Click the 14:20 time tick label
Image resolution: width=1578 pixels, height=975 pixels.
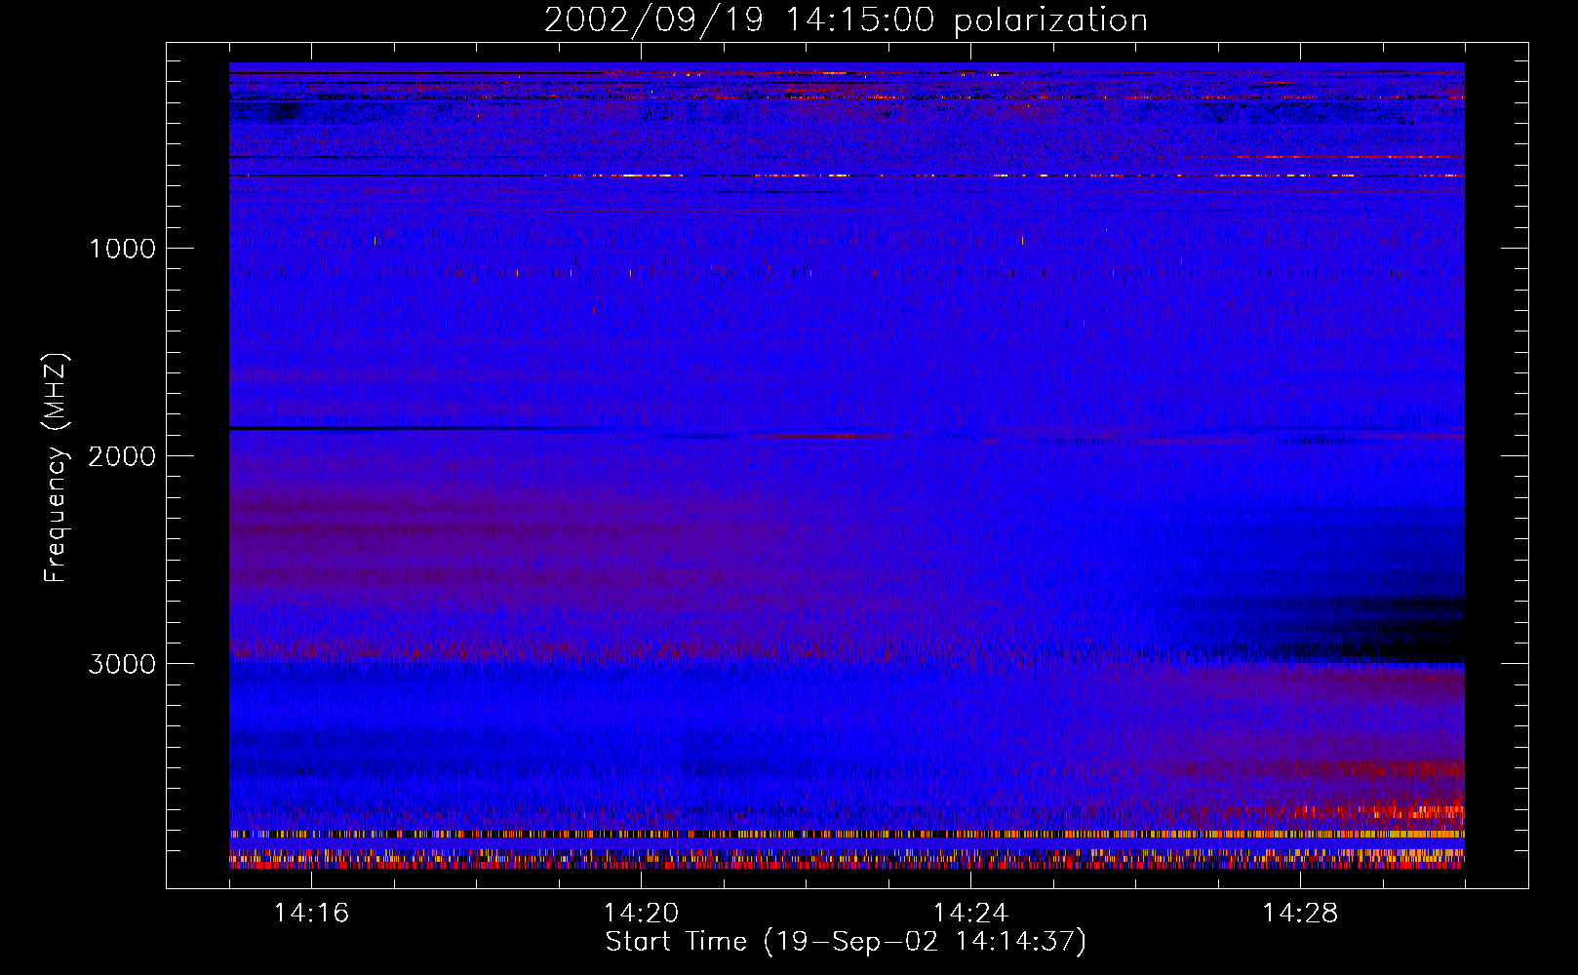pos(641,914)
